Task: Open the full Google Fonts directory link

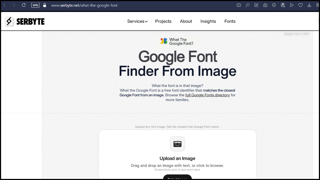Action: click(207, 95)
